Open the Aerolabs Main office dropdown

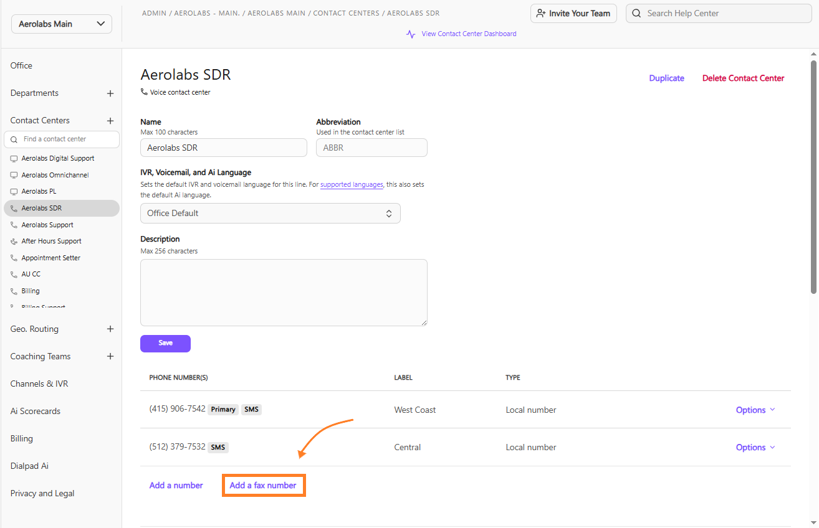click(x=62, y=24)
